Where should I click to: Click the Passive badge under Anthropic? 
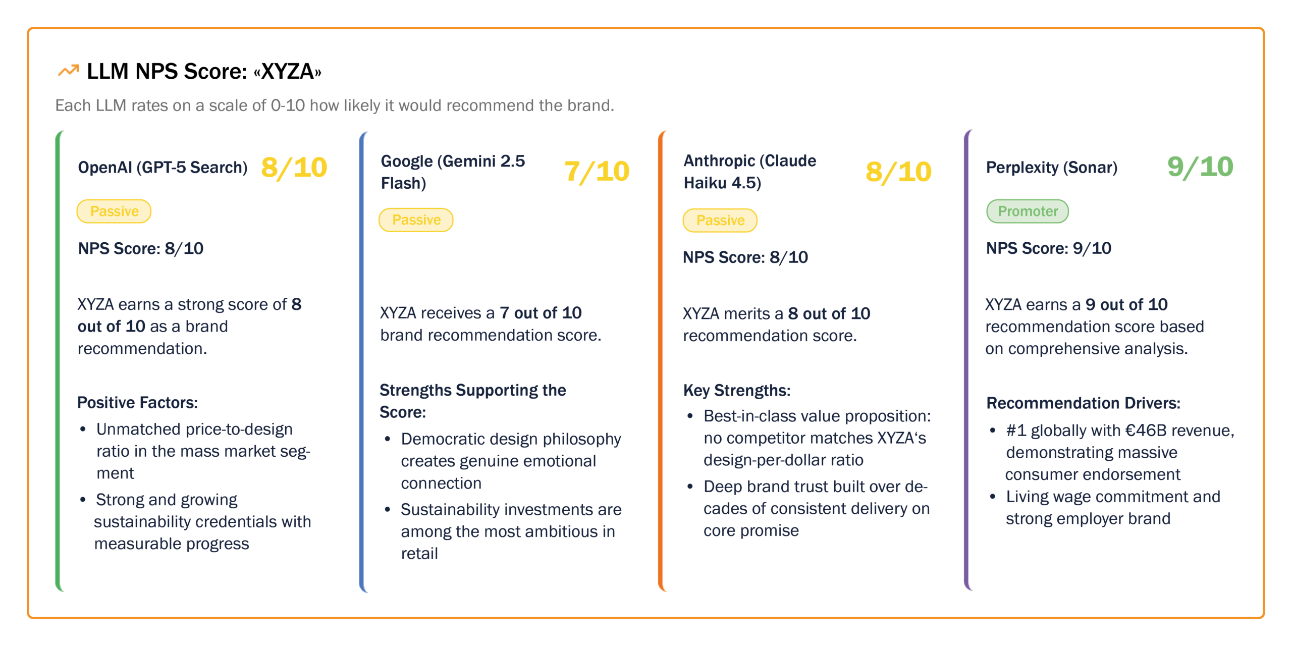720,221
